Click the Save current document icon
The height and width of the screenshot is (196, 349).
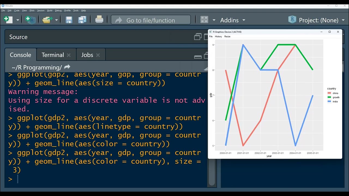click(69, 20)
